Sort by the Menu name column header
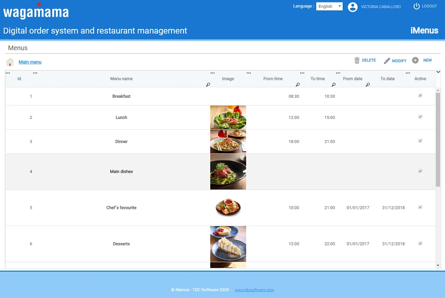Viewport: 445px width, 298px height. pos(121,79)
